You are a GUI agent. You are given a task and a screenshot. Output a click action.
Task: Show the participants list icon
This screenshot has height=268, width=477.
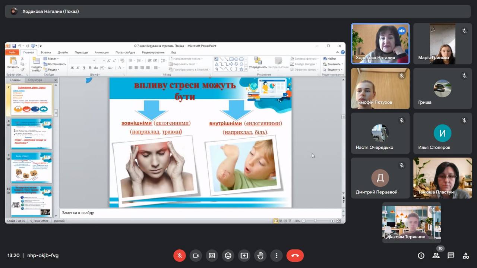tap(436, 255)
